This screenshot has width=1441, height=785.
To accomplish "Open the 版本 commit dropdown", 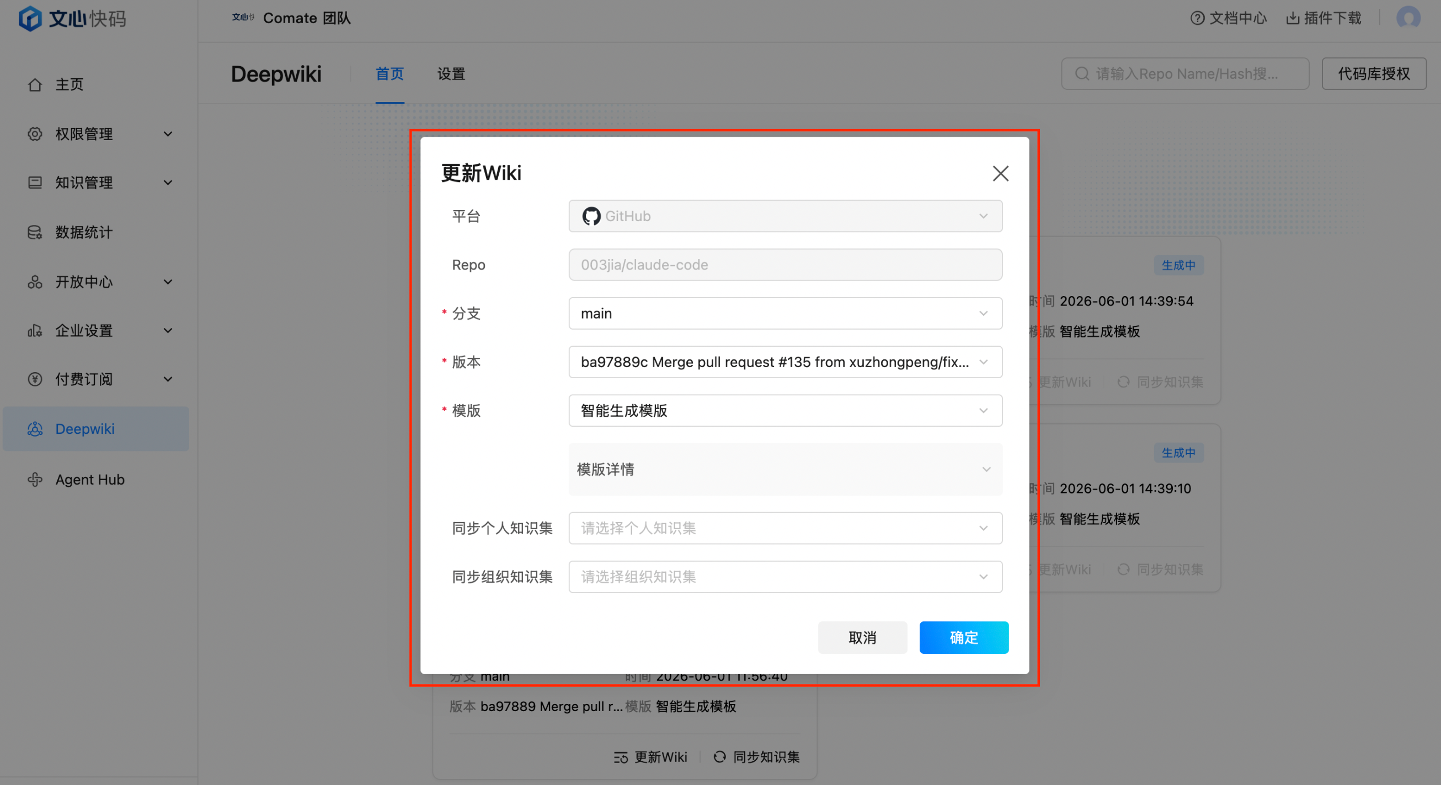I will [786, 362].
